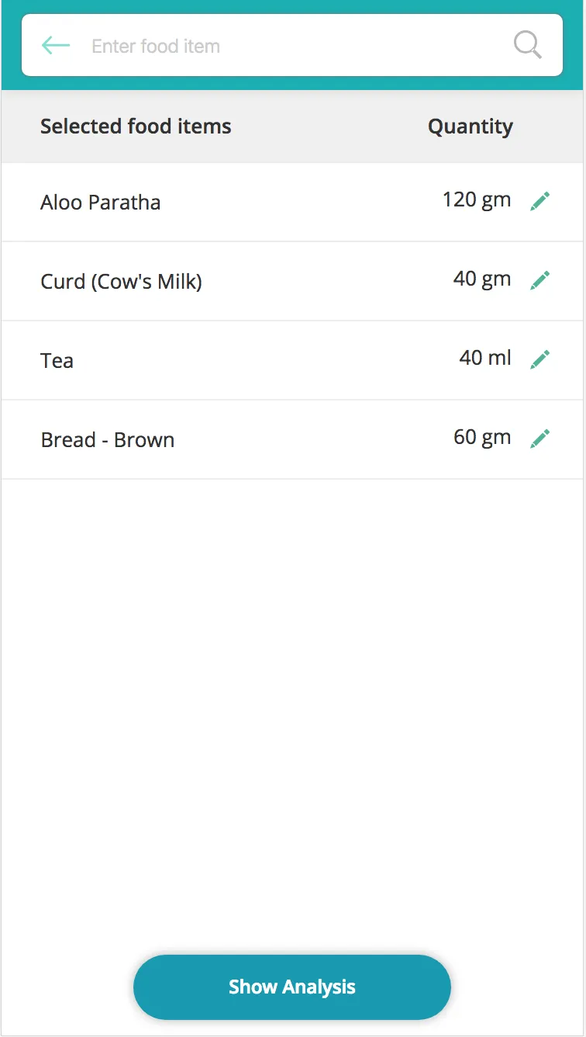This screenshot has width=586, height=1037.
Task: Click the 60 gm quantity value
Action: 482,437
